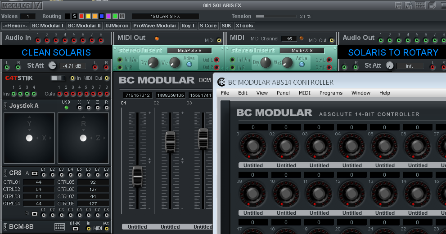This screenshot has width=446, height=234.
Task: Open the S Core module list
Action: coord(208,26)
